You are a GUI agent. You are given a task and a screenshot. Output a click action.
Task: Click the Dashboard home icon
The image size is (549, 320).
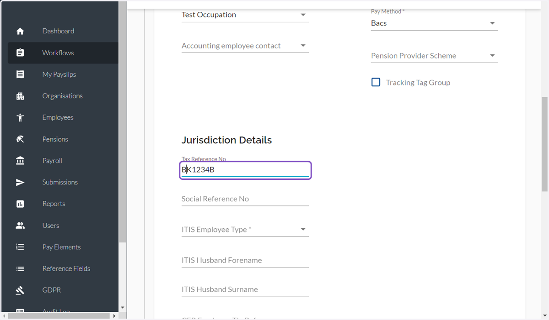coord(20,31)
